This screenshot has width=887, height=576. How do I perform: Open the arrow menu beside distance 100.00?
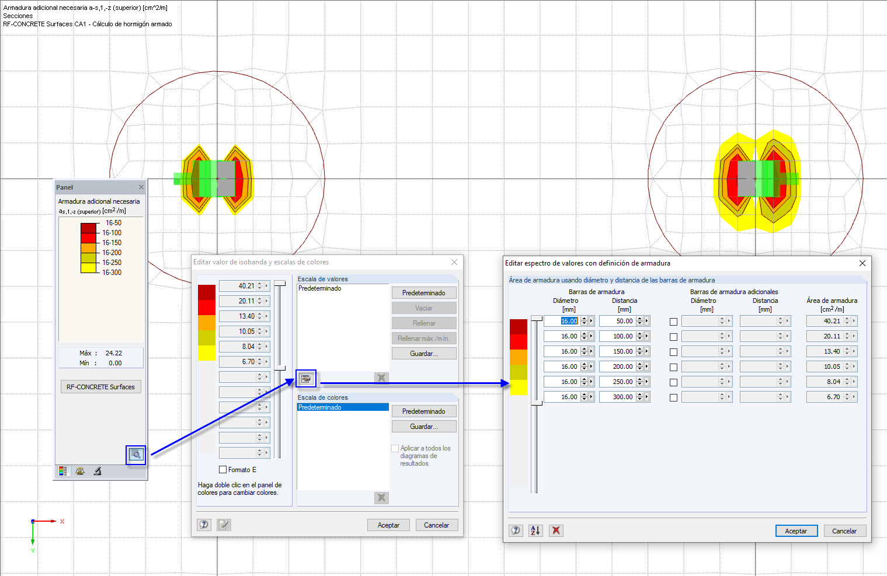coord(647,336)
